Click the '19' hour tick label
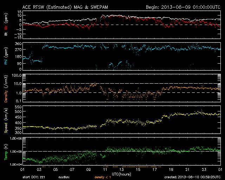 tap(171, 170)
